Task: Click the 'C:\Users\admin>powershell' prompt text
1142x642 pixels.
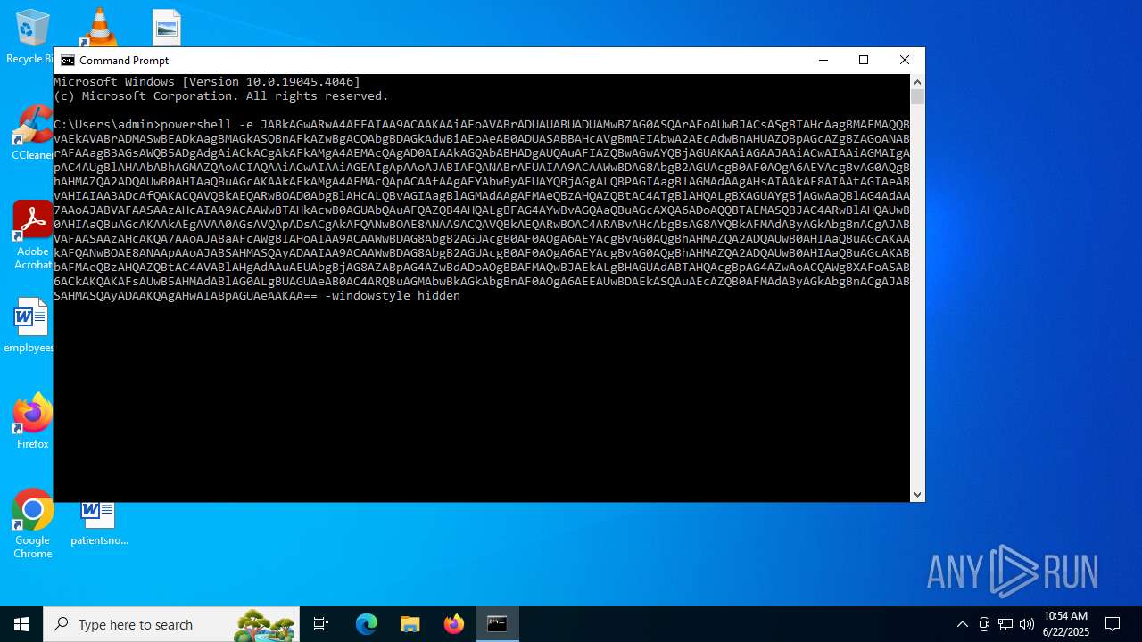Action: click(x=143, y=125)
